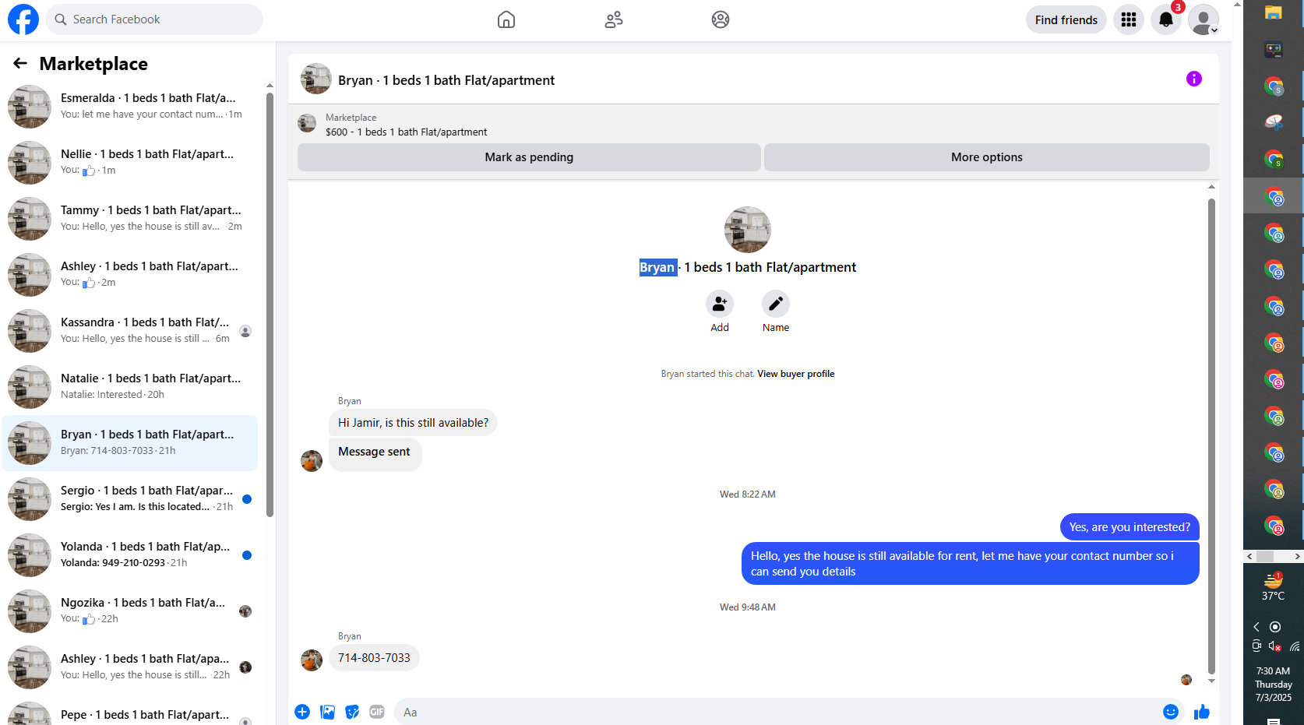
Task: Open File Explorer from taskbar
Action: click(1274, 13)
